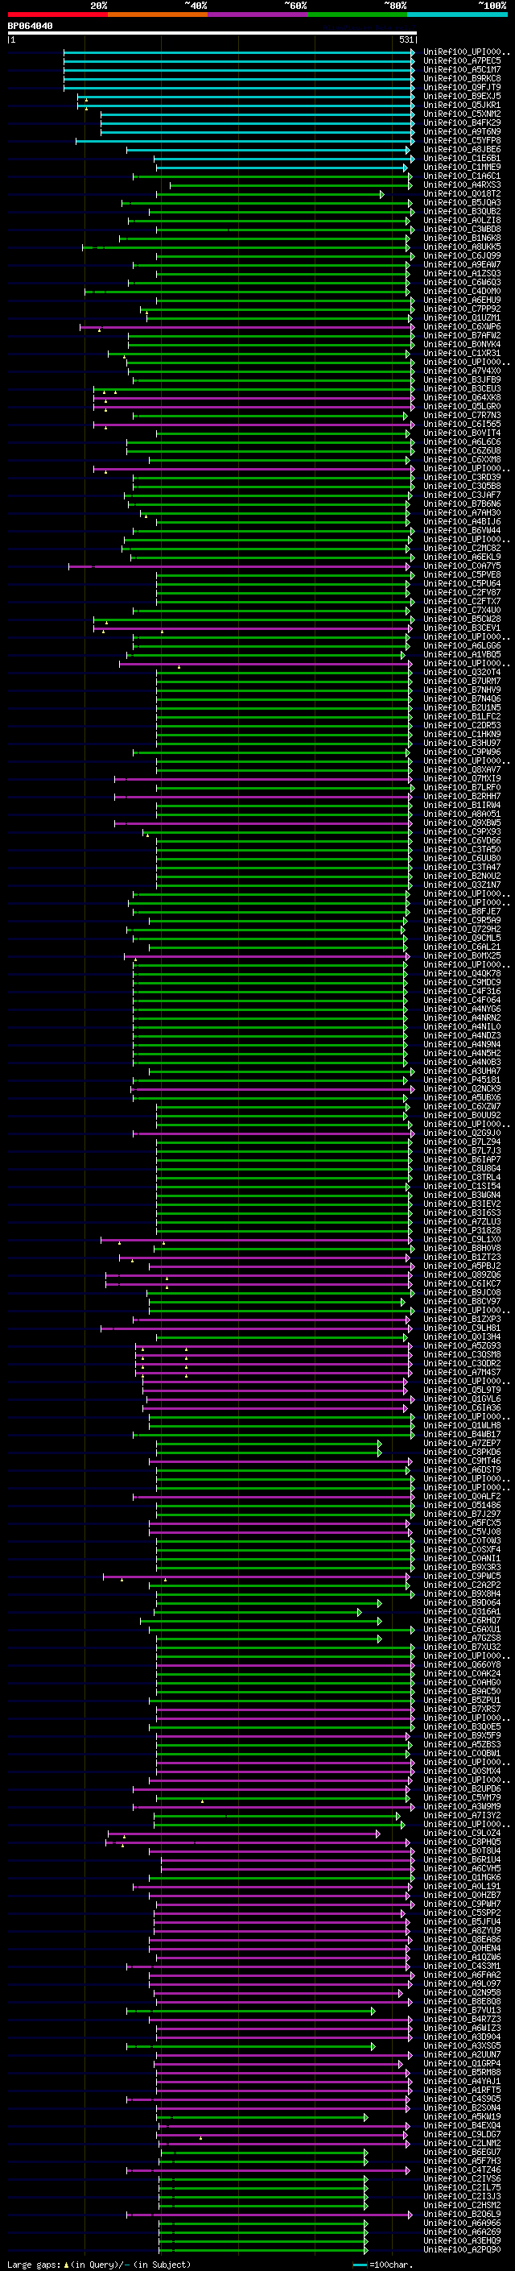The image size is (515, 2271).
Task: Click label UniRef100_A6EHU9
Action: tap(462, 300)
